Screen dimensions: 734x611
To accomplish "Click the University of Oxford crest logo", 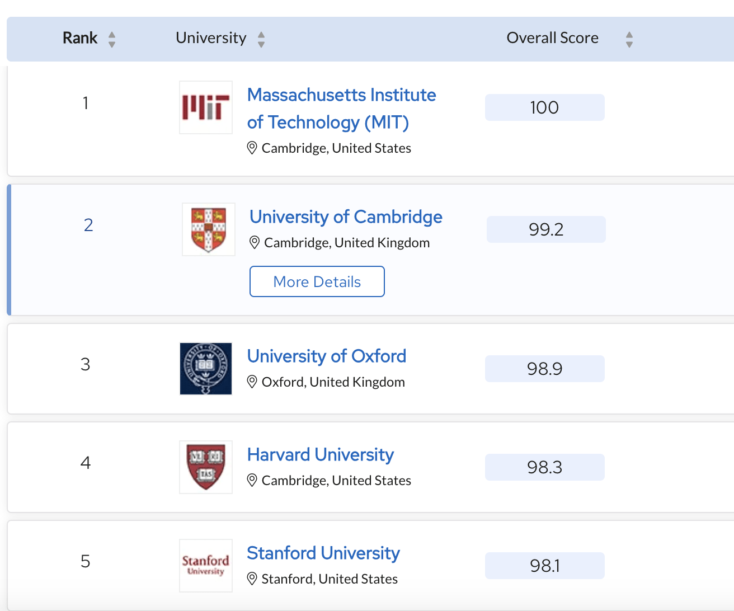I will point(205,369).
